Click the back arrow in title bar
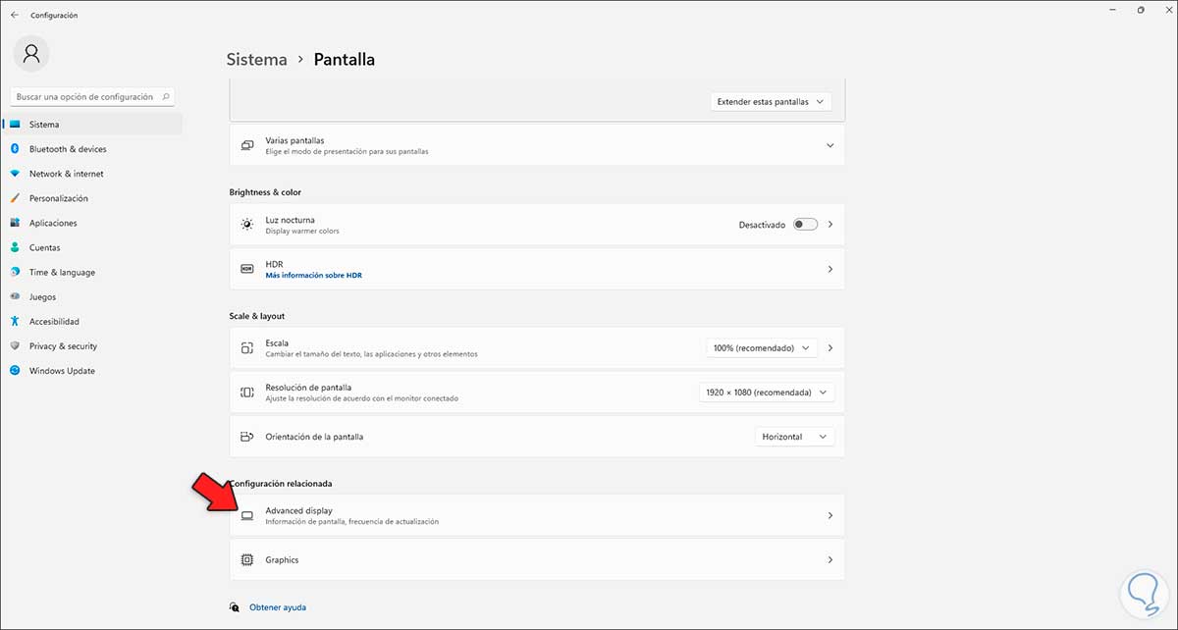 pyautogui.click(x=15, y=15)
